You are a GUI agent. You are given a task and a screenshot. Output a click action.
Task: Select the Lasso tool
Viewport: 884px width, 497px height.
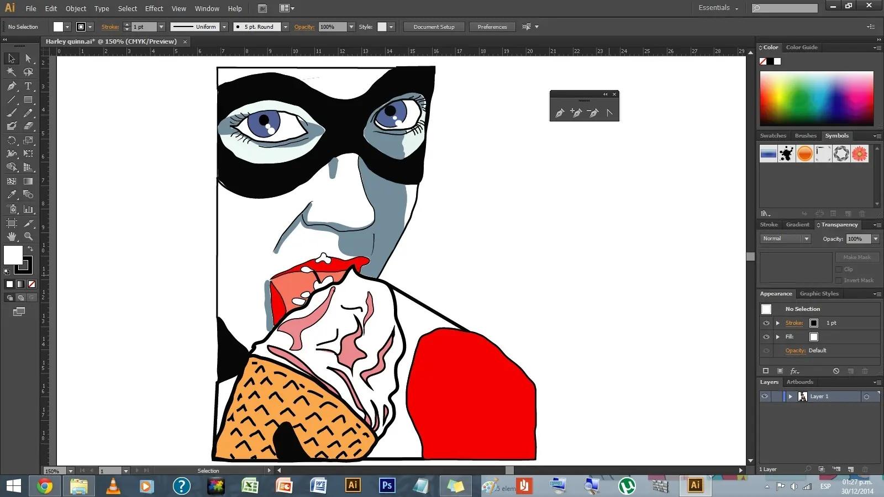pos(28,72)
